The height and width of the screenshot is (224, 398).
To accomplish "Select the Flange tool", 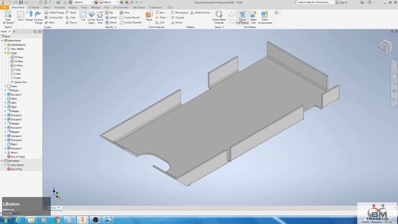I will [29, 16].
